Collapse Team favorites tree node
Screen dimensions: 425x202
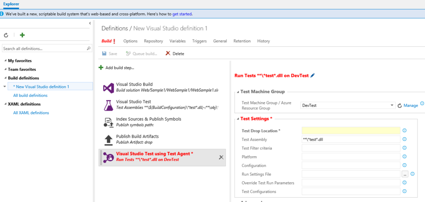click(6, 70)
